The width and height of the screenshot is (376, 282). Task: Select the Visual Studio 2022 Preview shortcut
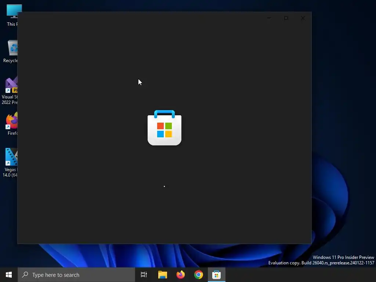coord(10,91)
